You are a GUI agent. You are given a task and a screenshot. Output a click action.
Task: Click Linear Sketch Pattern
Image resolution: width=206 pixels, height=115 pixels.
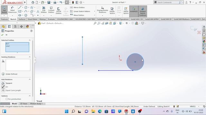click(80, 11)
